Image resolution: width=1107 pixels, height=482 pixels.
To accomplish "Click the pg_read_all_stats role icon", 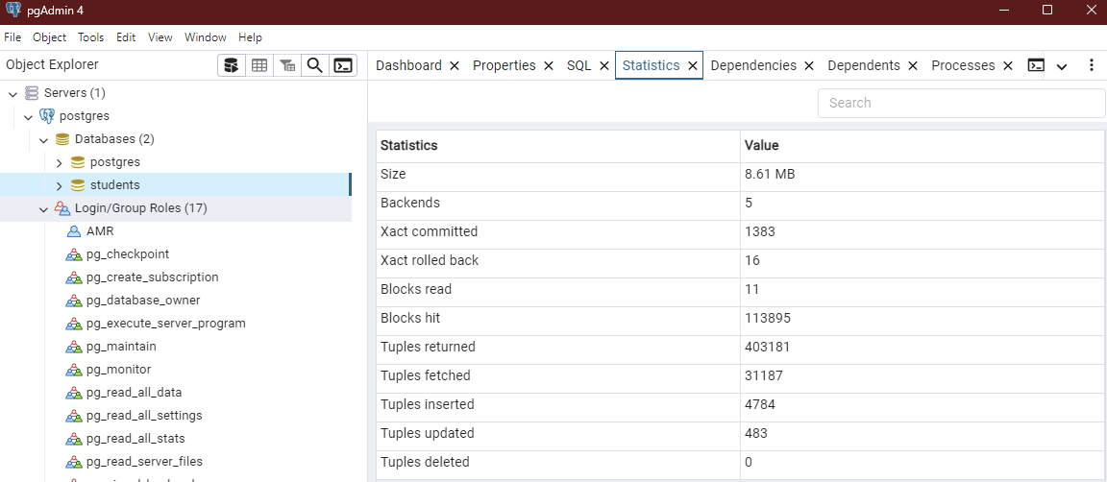I will tap(74, 439).
